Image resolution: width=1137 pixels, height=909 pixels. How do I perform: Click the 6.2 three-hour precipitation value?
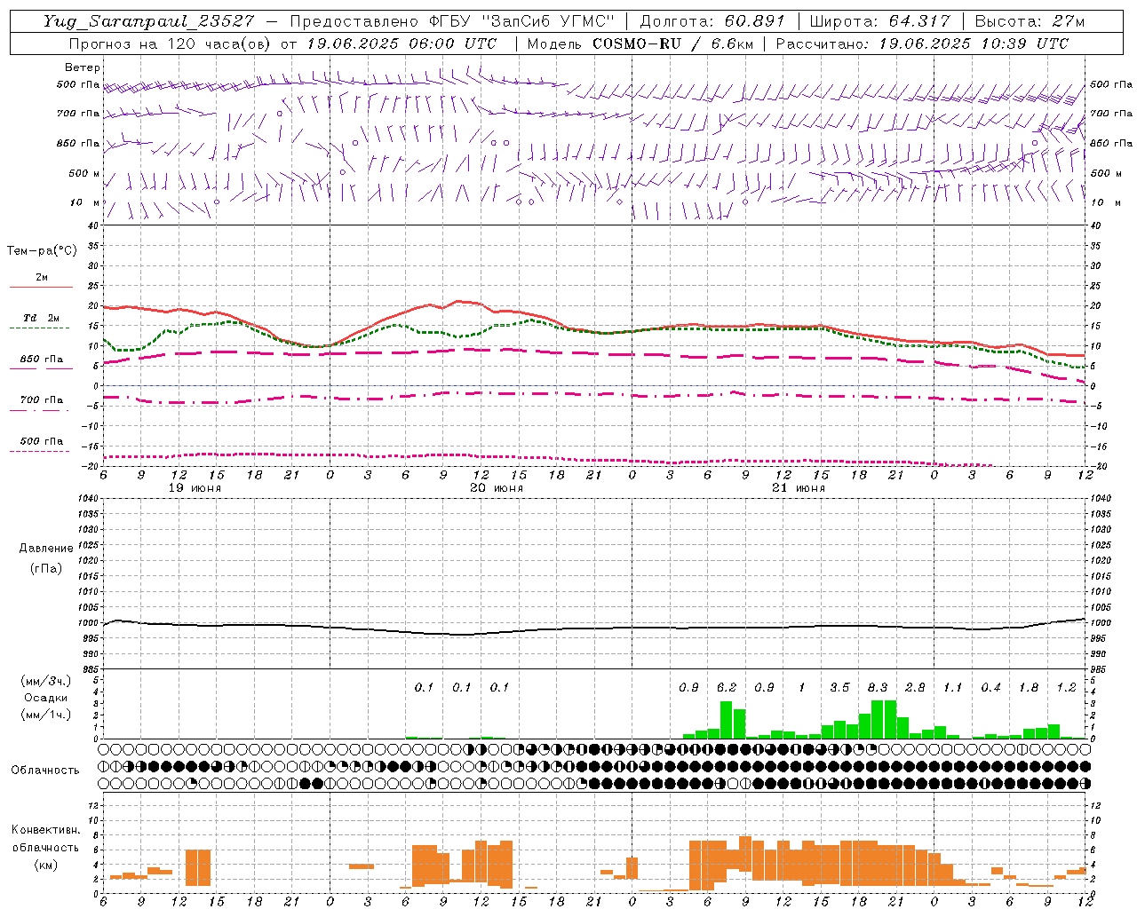[x=727, y=687]
